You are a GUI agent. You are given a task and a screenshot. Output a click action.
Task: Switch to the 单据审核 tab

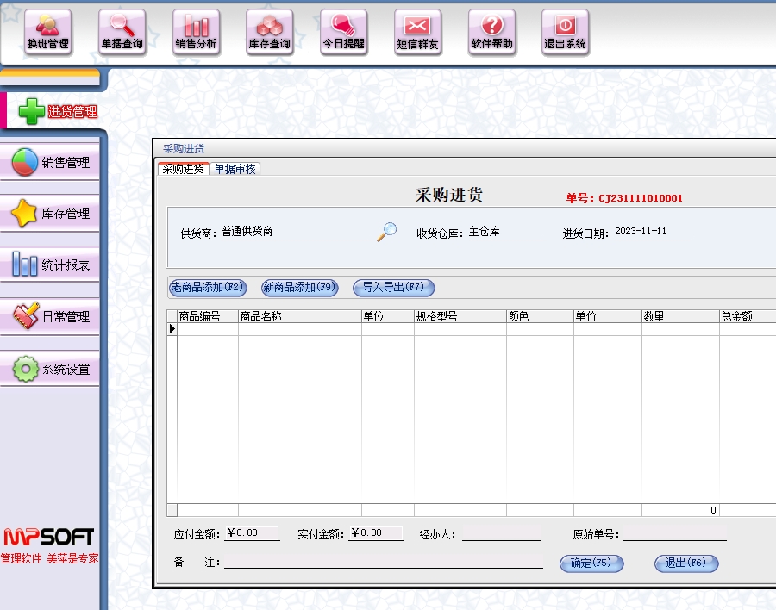pyautogui.click(x=235, y=169)
